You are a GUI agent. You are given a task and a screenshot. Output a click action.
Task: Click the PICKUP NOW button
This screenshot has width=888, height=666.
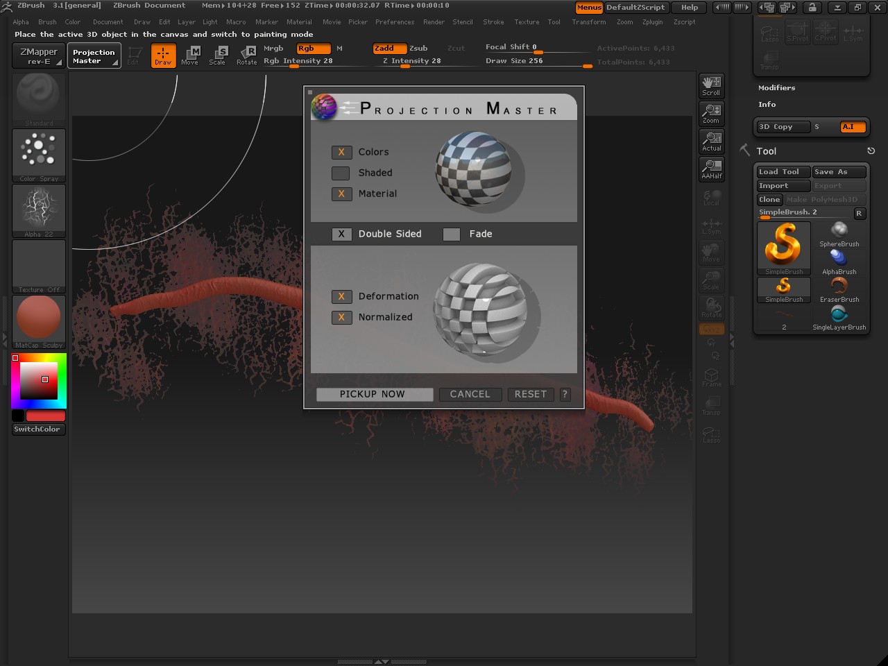click(375, 394)
